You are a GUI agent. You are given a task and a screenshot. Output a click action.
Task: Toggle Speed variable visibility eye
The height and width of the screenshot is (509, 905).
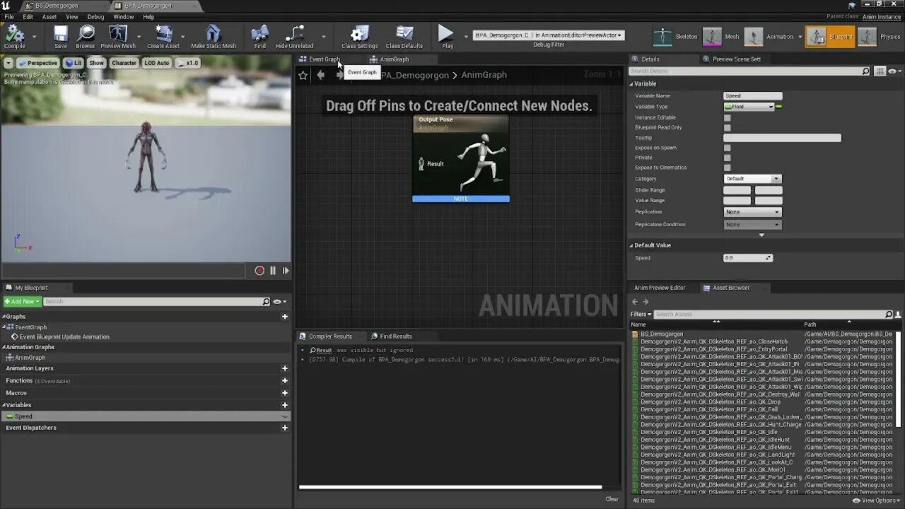pyautogui.click(x=284, y=416)
